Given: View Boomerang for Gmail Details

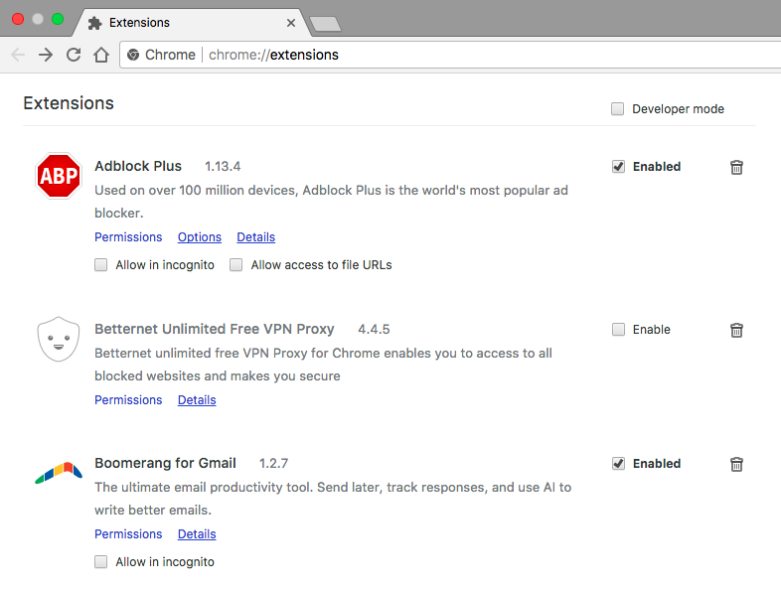Looking at the screenshot, I should coord(197,534).
